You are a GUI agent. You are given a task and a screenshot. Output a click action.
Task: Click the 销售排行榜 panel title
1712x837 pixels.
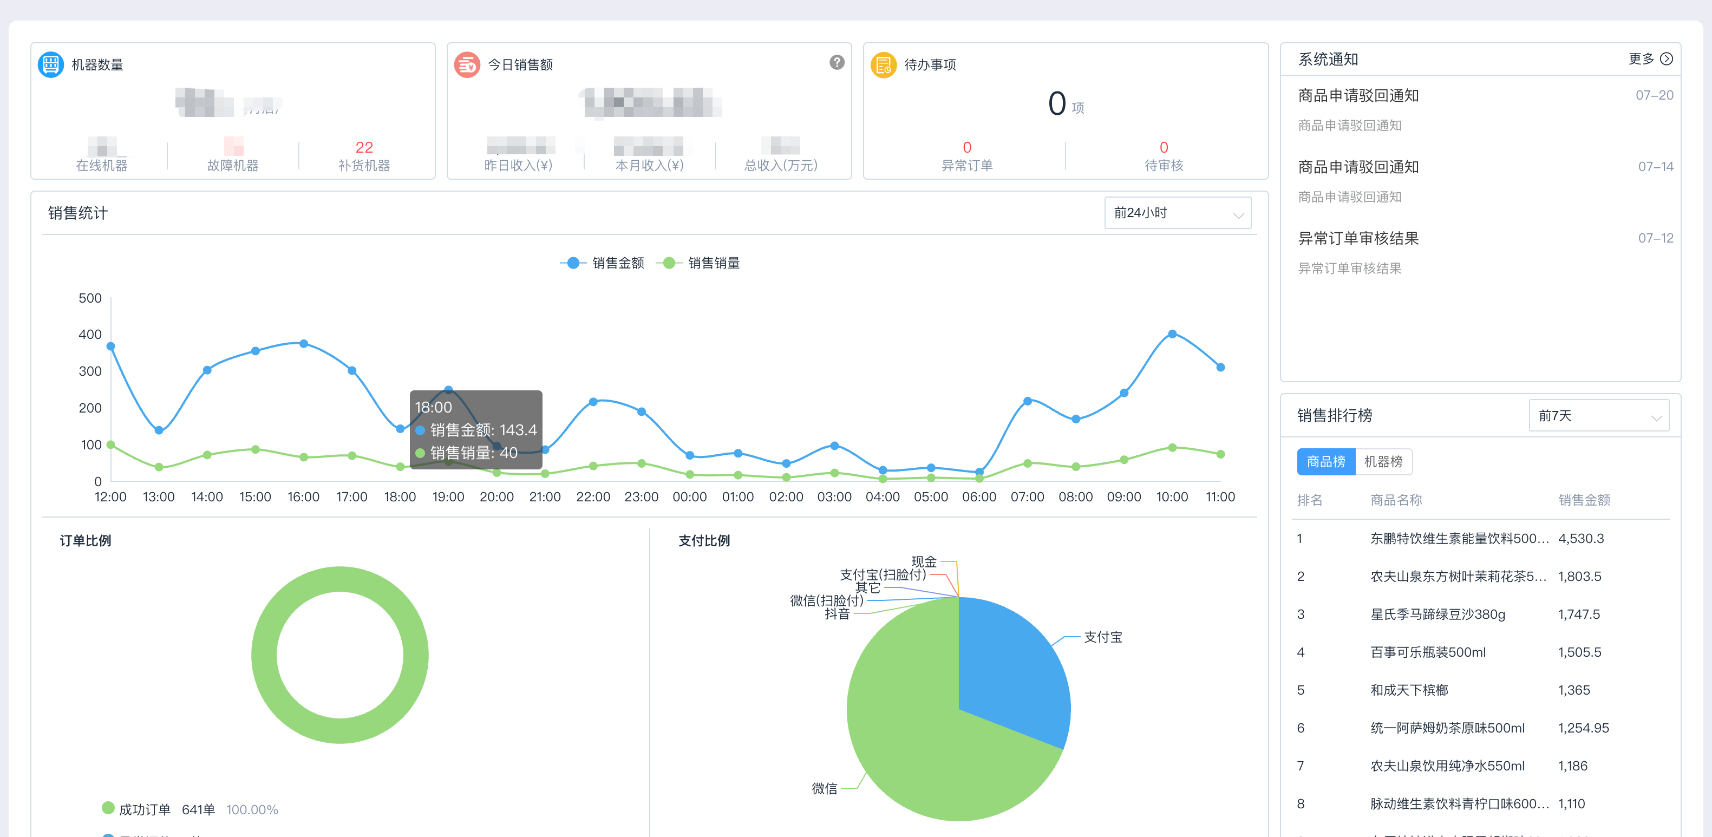click(x=1335, y=415)
